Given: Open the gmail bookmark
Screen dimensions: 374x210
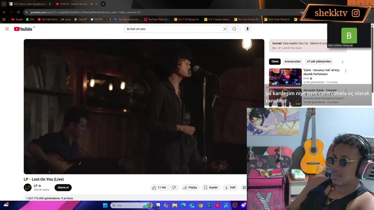Looking at the screenshot, I should (x=66, y=20).
